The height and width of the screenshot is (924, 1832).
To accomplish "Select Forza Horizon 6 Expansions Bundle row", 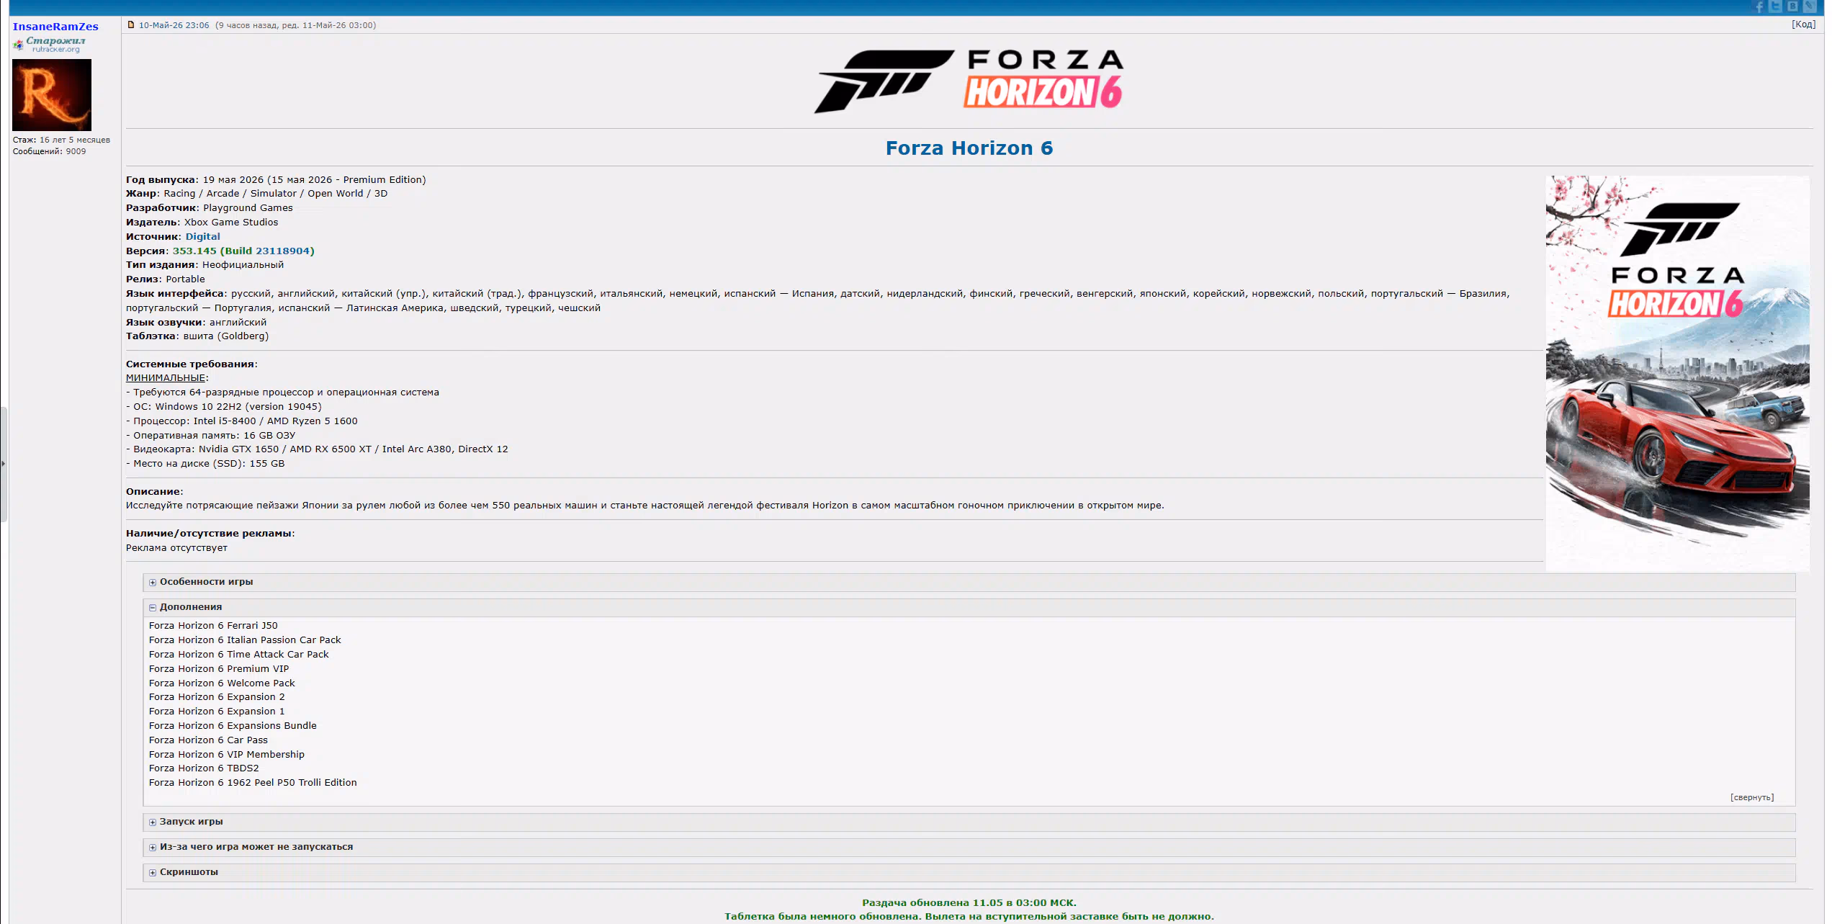I will 233,726.
